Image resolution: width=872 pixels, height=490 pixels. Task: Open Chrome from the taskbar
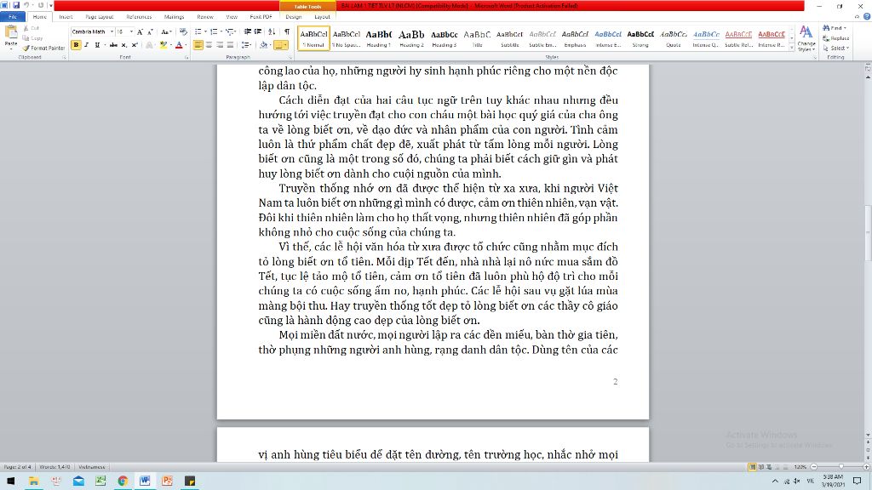[x=123, y=481]
